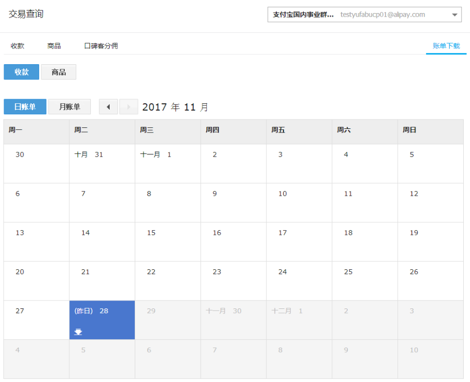This screenshot has width=470, height=382.
Task: Open the account selector dropdown arrow
Action: [454, 15]
